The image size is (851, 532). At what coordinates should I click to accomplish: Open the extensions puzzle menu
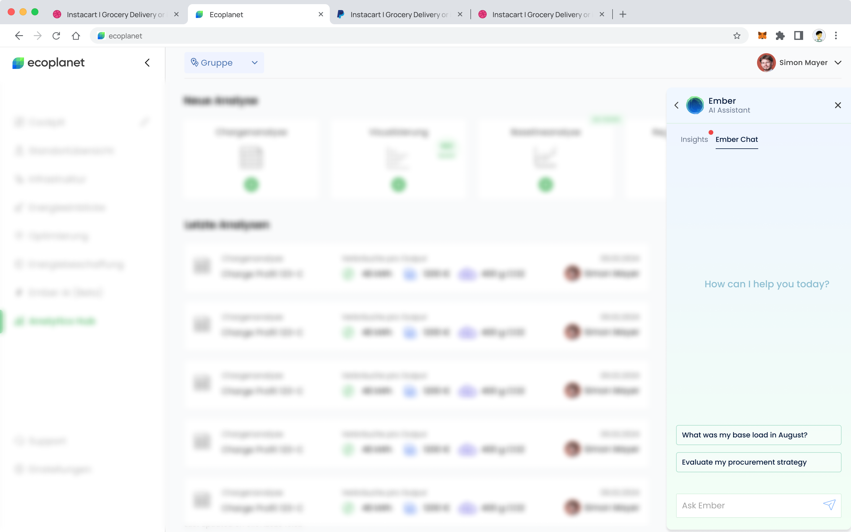tap(780, 35)
